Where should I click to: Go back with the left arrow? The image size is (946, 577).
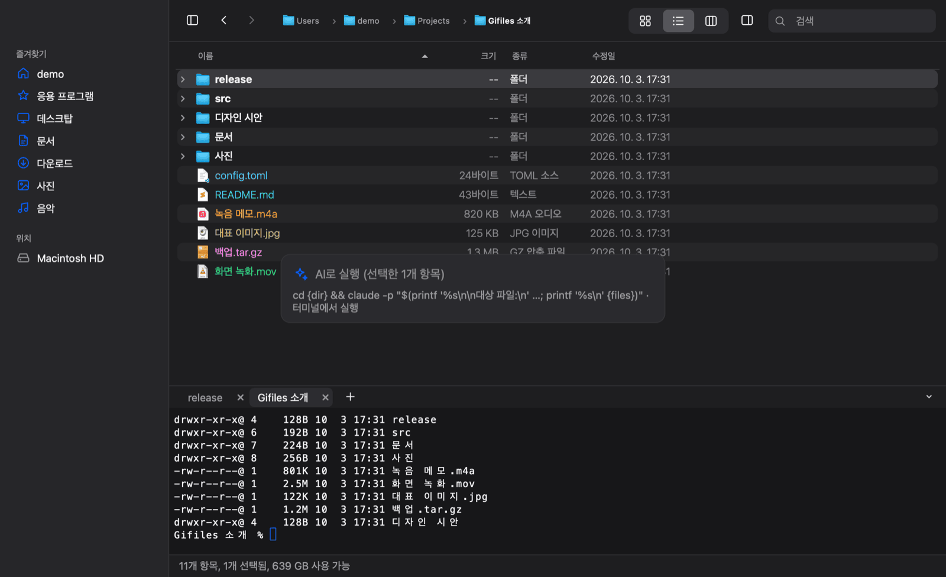click(224, 20)
